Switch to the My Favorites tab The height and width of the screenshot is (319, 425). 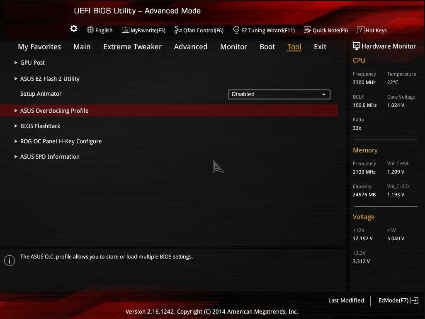(x=39, y=47)
